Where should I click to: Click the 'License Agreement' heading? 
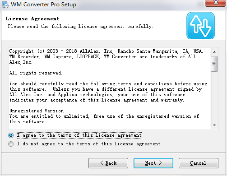(x=32, y=19)
